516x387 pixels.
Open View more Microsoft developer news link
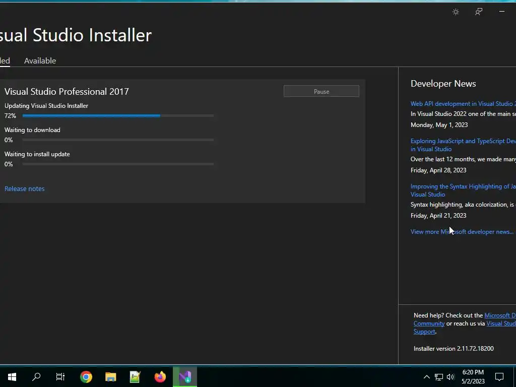pyautogui.click(x=462, y=232)
